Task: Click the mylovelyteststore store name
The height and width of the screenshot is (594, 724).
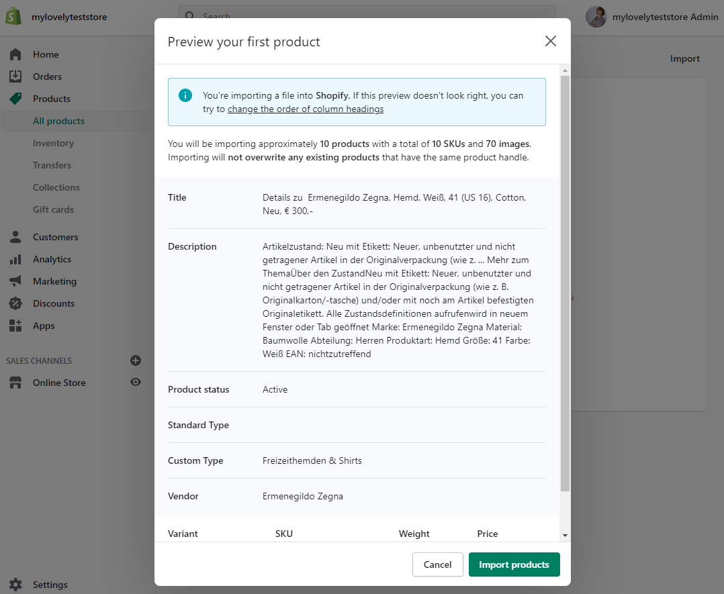Action: [x=69, y=17]
